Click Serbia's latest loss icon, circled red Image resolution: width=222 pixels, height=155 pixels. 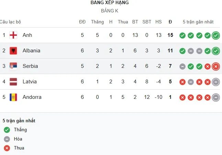(215, 66)
